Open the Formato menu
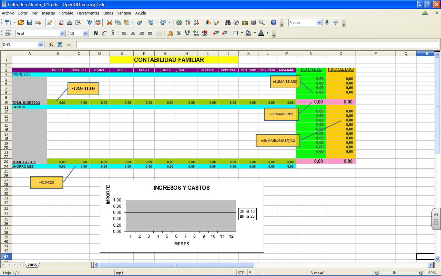The width and height of the screenshot is (441, 276). [66, 13]
